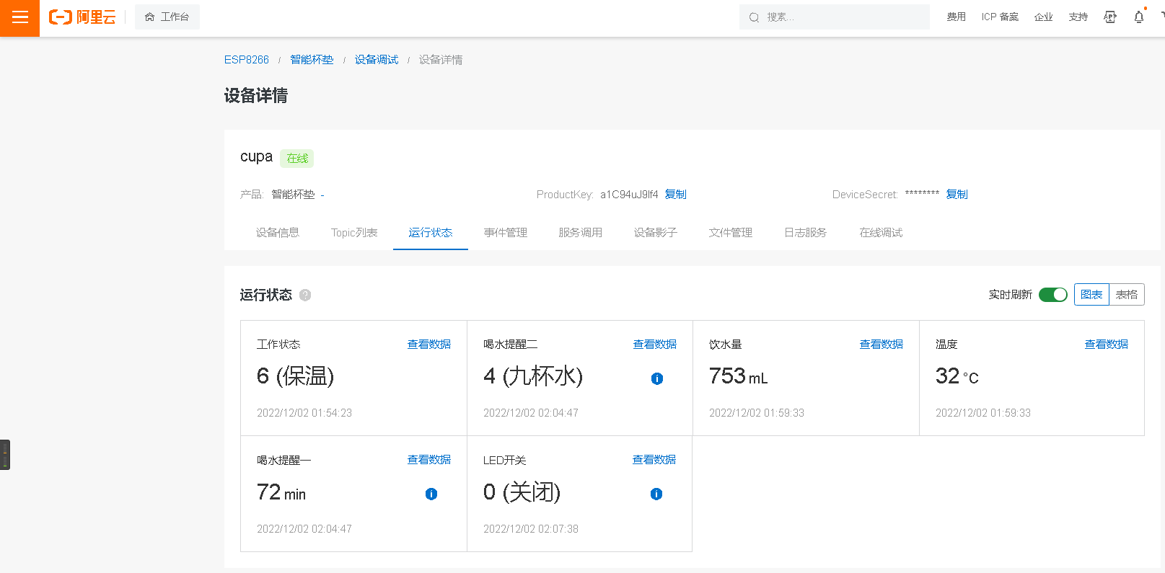Click the help icon beside 运行状态

pos(305,295)
